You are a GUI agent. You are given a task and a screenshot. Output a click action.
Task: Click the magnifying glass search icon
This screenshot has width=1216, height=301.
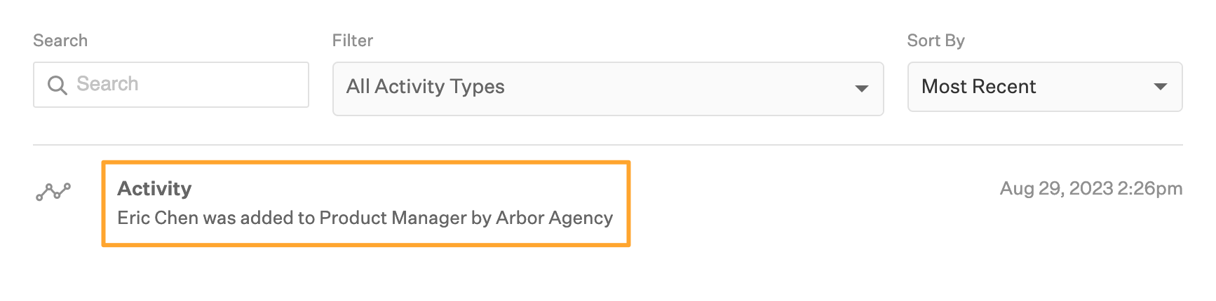pos(57,85)
